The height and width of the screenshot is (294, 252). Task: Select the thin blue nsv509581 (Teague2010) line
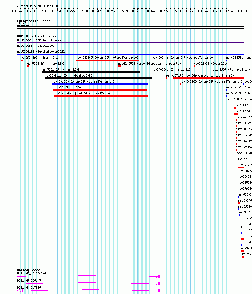click(130, 48)
